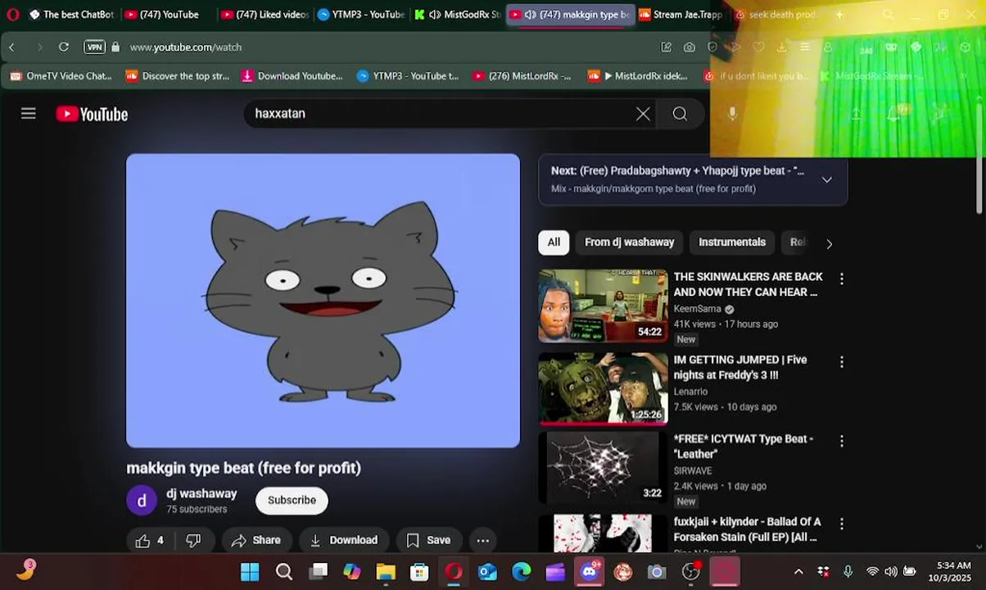Open the YouTube hamburger guide menu
Image resolution: width=986 pixels, height=590 pixels.
(29, 114)
